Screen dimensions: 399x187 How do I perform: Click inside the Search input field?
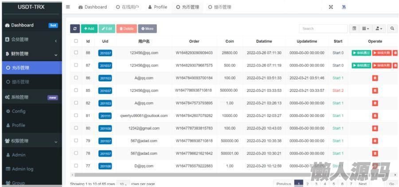coord(322,29)
